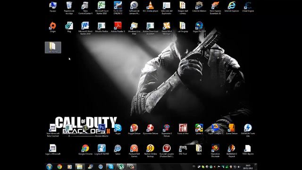This screenshot has height=170, width=302.
Task: Open the QBeez 2 game shortcut
Action: click(x=199, y=129)
